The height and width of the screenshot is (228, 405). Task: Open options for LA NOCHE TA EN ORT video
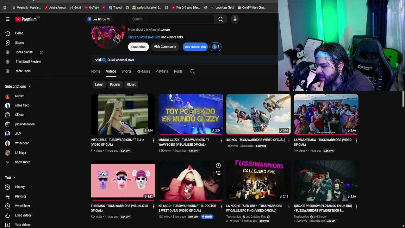click(x=289, y=206)
